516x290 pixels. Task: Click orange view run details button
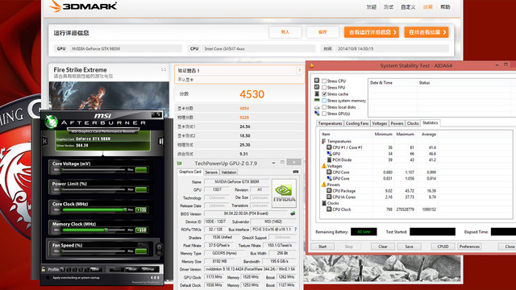point(372,32)
